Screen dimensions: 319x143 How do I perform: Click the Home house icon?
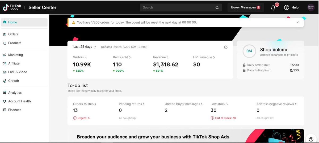pos(5,22)
